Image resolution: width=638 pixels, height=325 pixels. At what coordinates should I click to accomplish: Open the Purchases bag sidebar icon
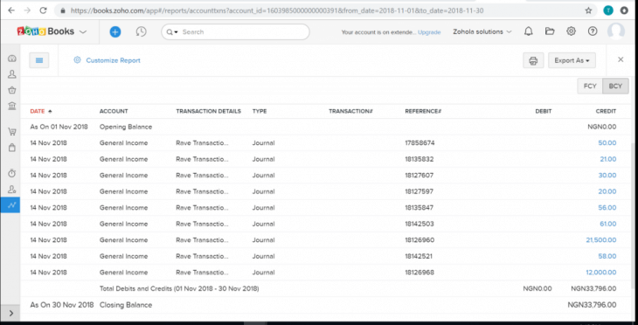pyautogui.click(x=12, y=148)
